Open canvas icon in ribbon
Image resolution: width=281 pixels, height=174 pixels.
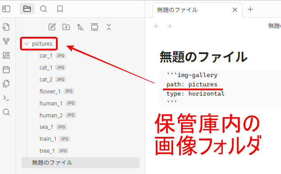(x=6, y=55)
